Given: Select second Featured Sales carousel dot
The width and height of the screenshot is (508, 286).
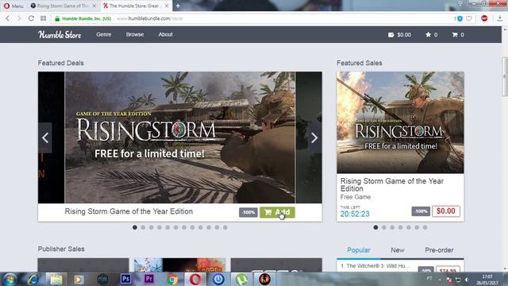Looking at the screenshot, I should 384,228.
